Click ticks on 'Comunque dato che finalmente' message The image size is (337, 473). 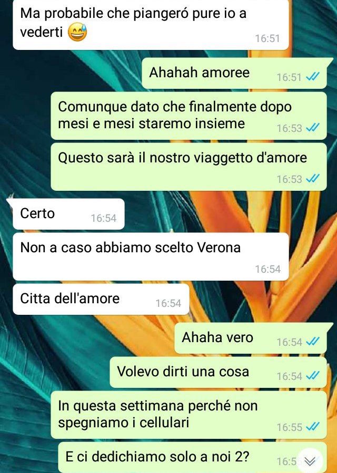click(x=313, y=128)
